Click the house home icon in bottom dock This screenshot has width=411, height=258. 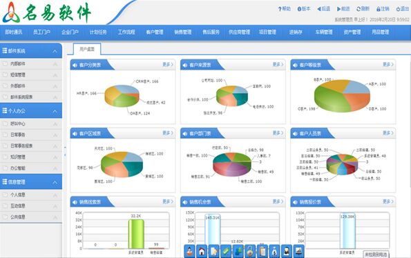tap(202, 251)
